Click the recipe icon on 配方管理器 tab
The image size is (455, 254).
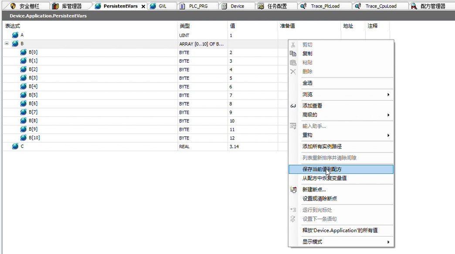pyautogui.click(x=414, y=6)
